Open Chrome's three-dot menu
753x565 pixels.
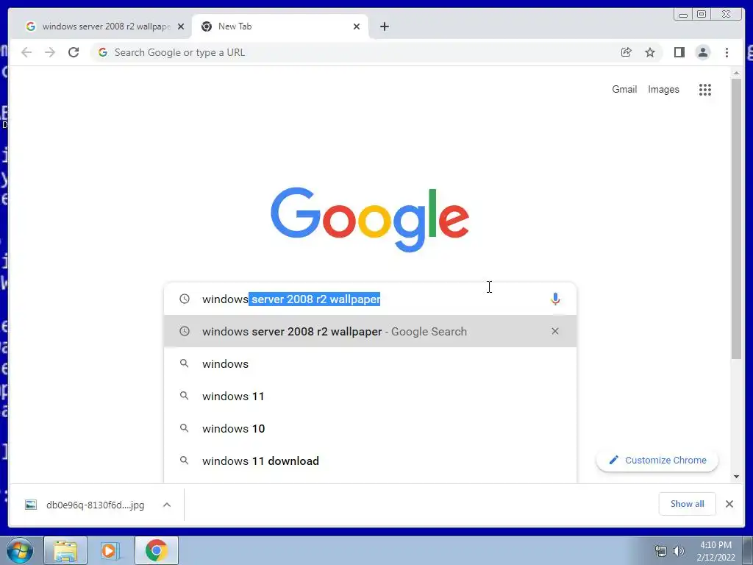coord(727,52)
